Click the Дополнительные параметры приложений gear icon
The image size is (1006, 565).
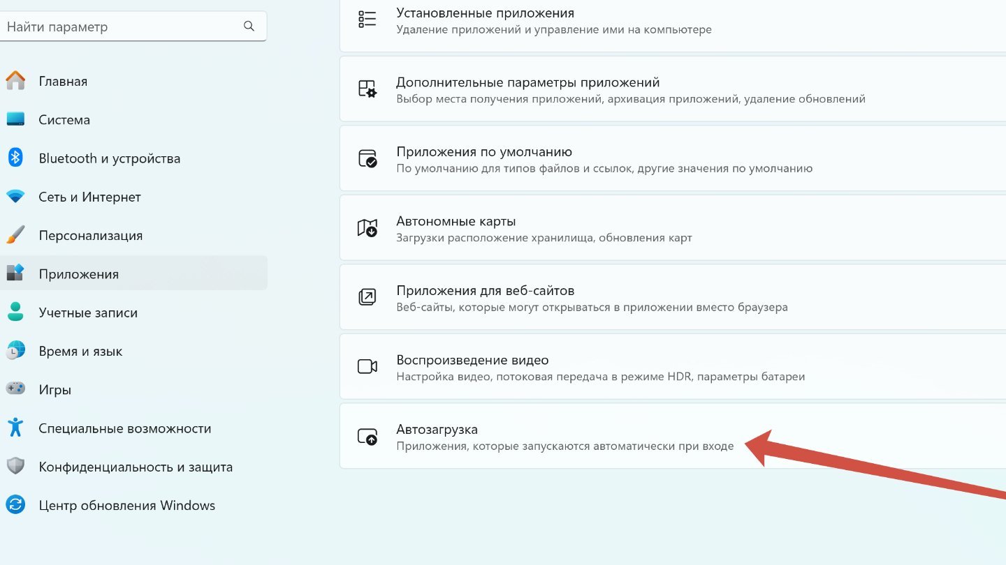point(367,89)
